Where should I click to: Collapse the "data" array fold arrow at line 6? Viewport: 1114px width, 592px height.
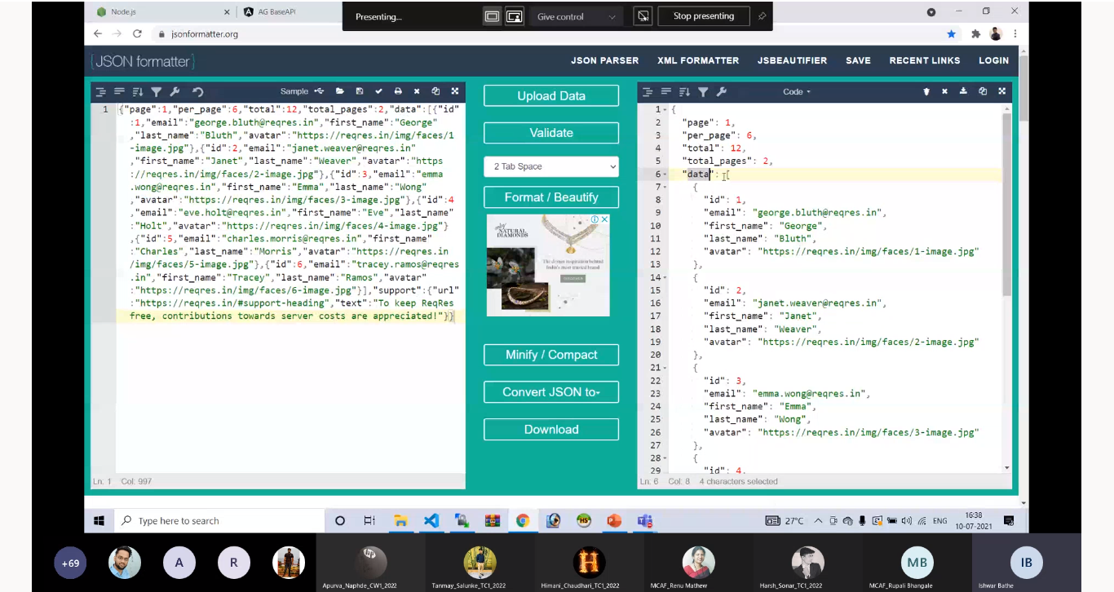coord(665,175)
